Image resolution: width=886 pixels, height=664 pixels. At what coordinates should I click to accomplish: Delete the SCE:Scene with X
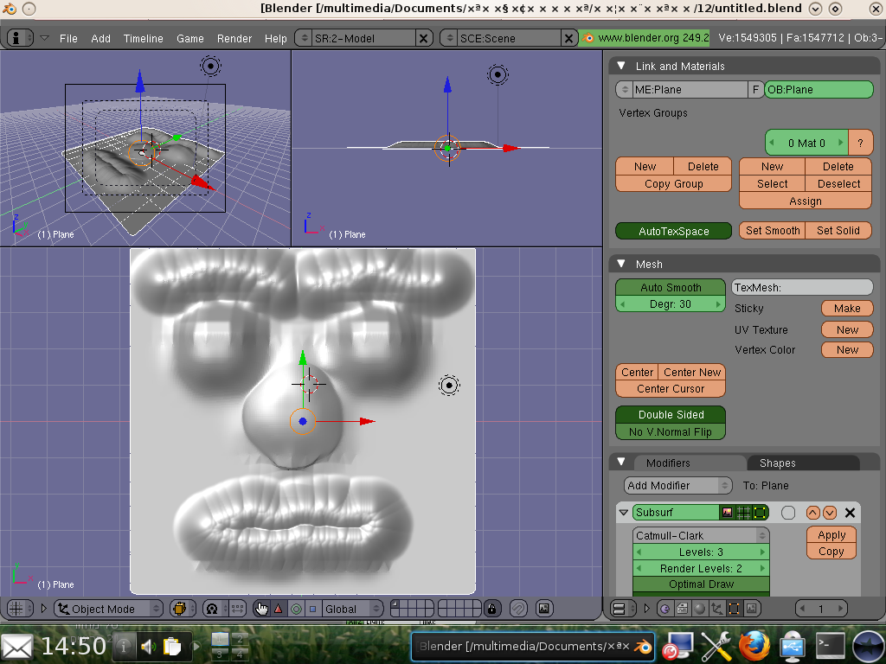568,38
